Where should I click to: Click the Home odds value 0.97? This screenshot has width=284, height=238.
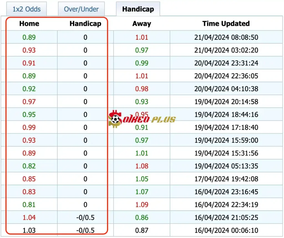29,102
